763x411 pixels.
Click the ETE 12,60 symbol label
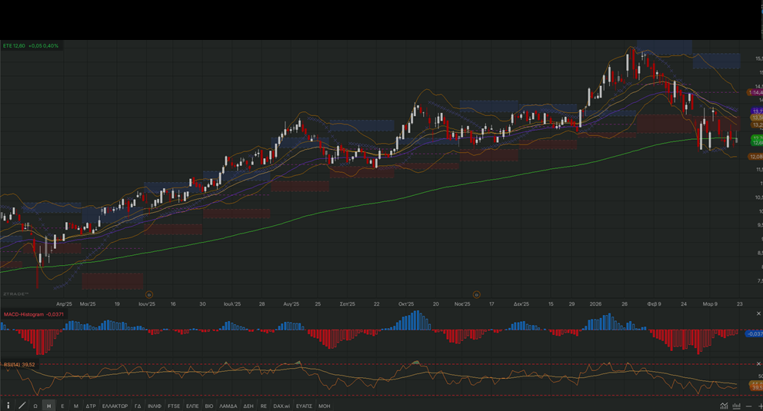(x=14, y=45)
